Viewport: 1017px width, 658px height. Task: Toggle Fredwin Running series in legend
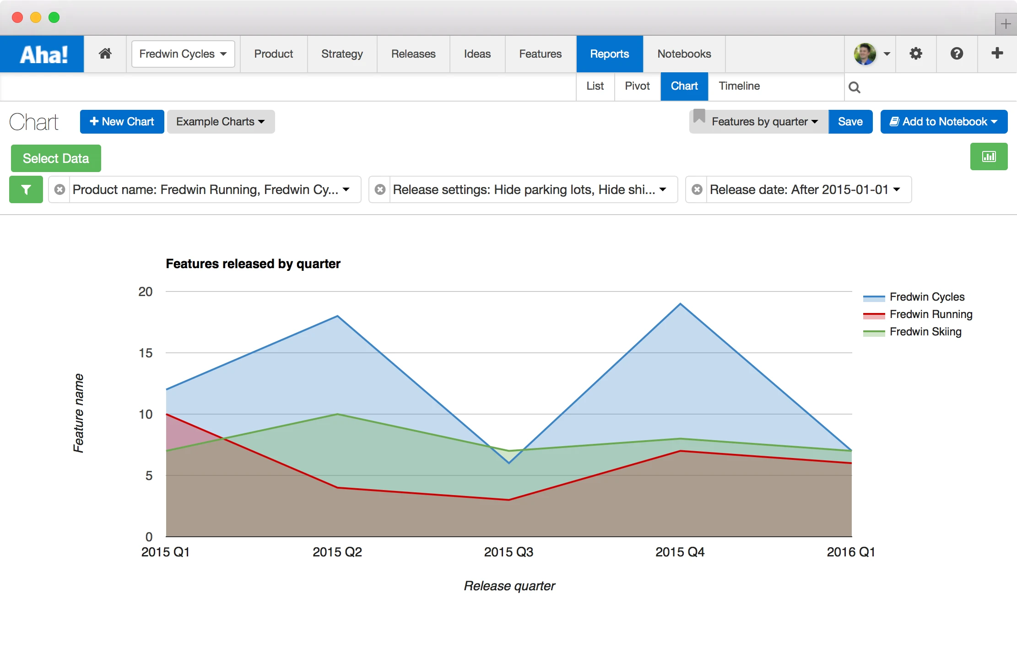[x=930, y=314]
